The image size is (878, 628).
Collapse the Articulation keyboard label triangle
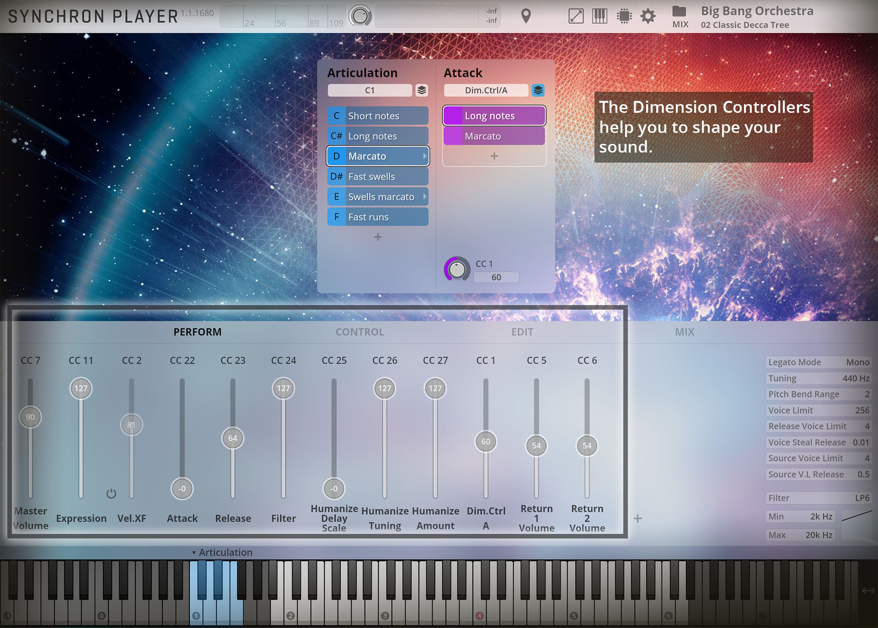coord(194,553)
